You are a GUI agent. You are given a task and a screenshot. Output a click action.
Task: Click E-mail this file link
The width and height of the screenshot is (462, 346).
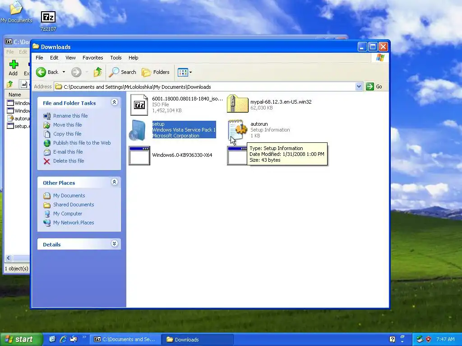(68, 152)
